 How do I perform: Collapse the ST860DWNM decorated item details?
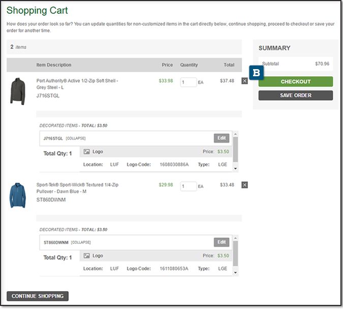coord(81,242)
